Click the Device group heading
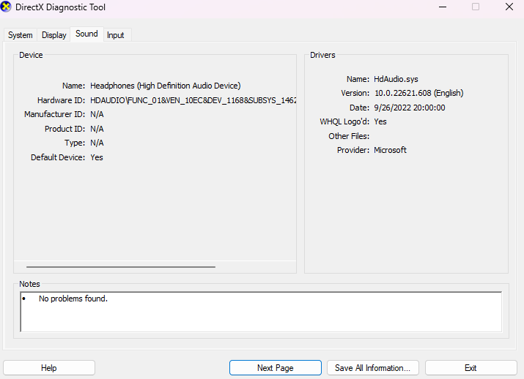Screen dimensions: 524x379 click(31, 55)
